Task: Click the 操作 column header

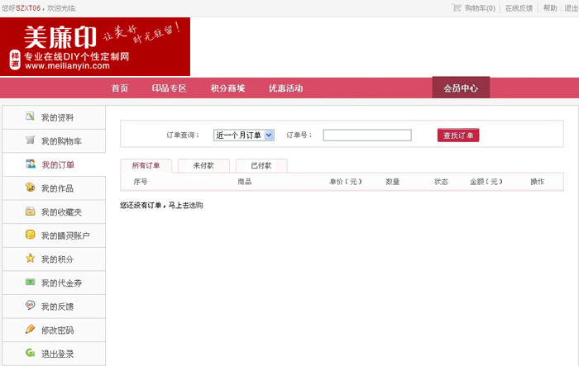Action: [x=538, y=182]
